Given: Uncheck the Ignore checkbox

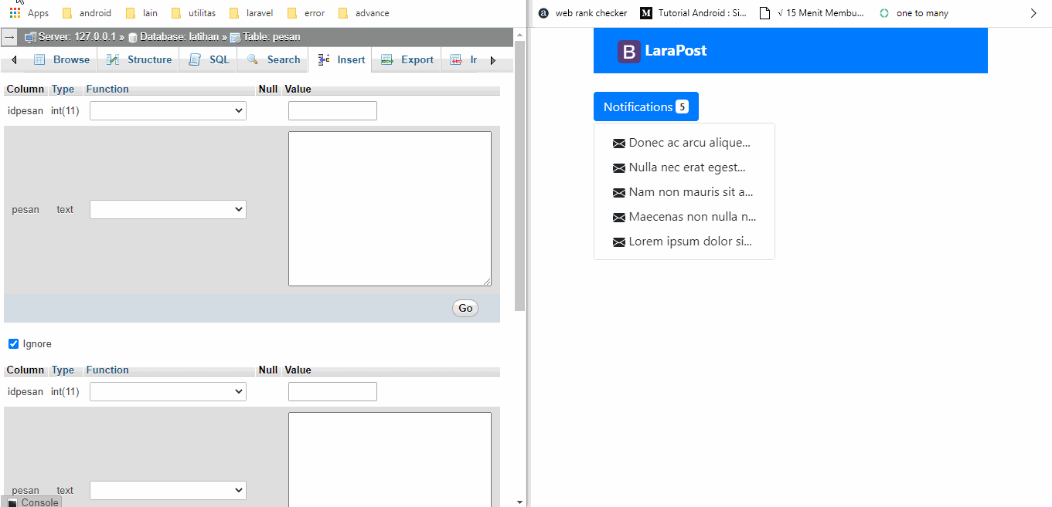Looking at the screenshot, I should click(x=13, y=343).
